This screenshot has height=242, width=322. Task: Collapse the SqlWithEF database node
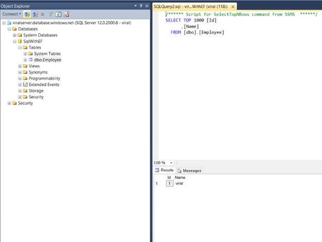14,41
